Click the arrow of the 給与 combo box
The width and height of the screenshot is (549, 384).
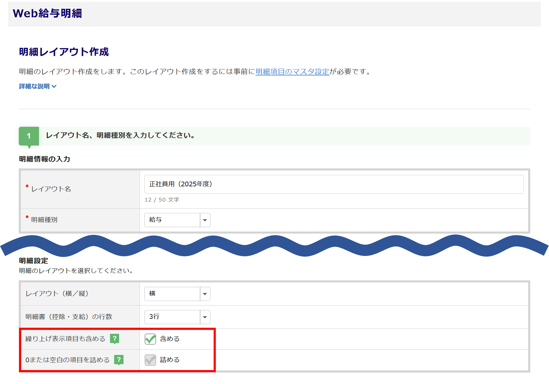tap(205, 220)
